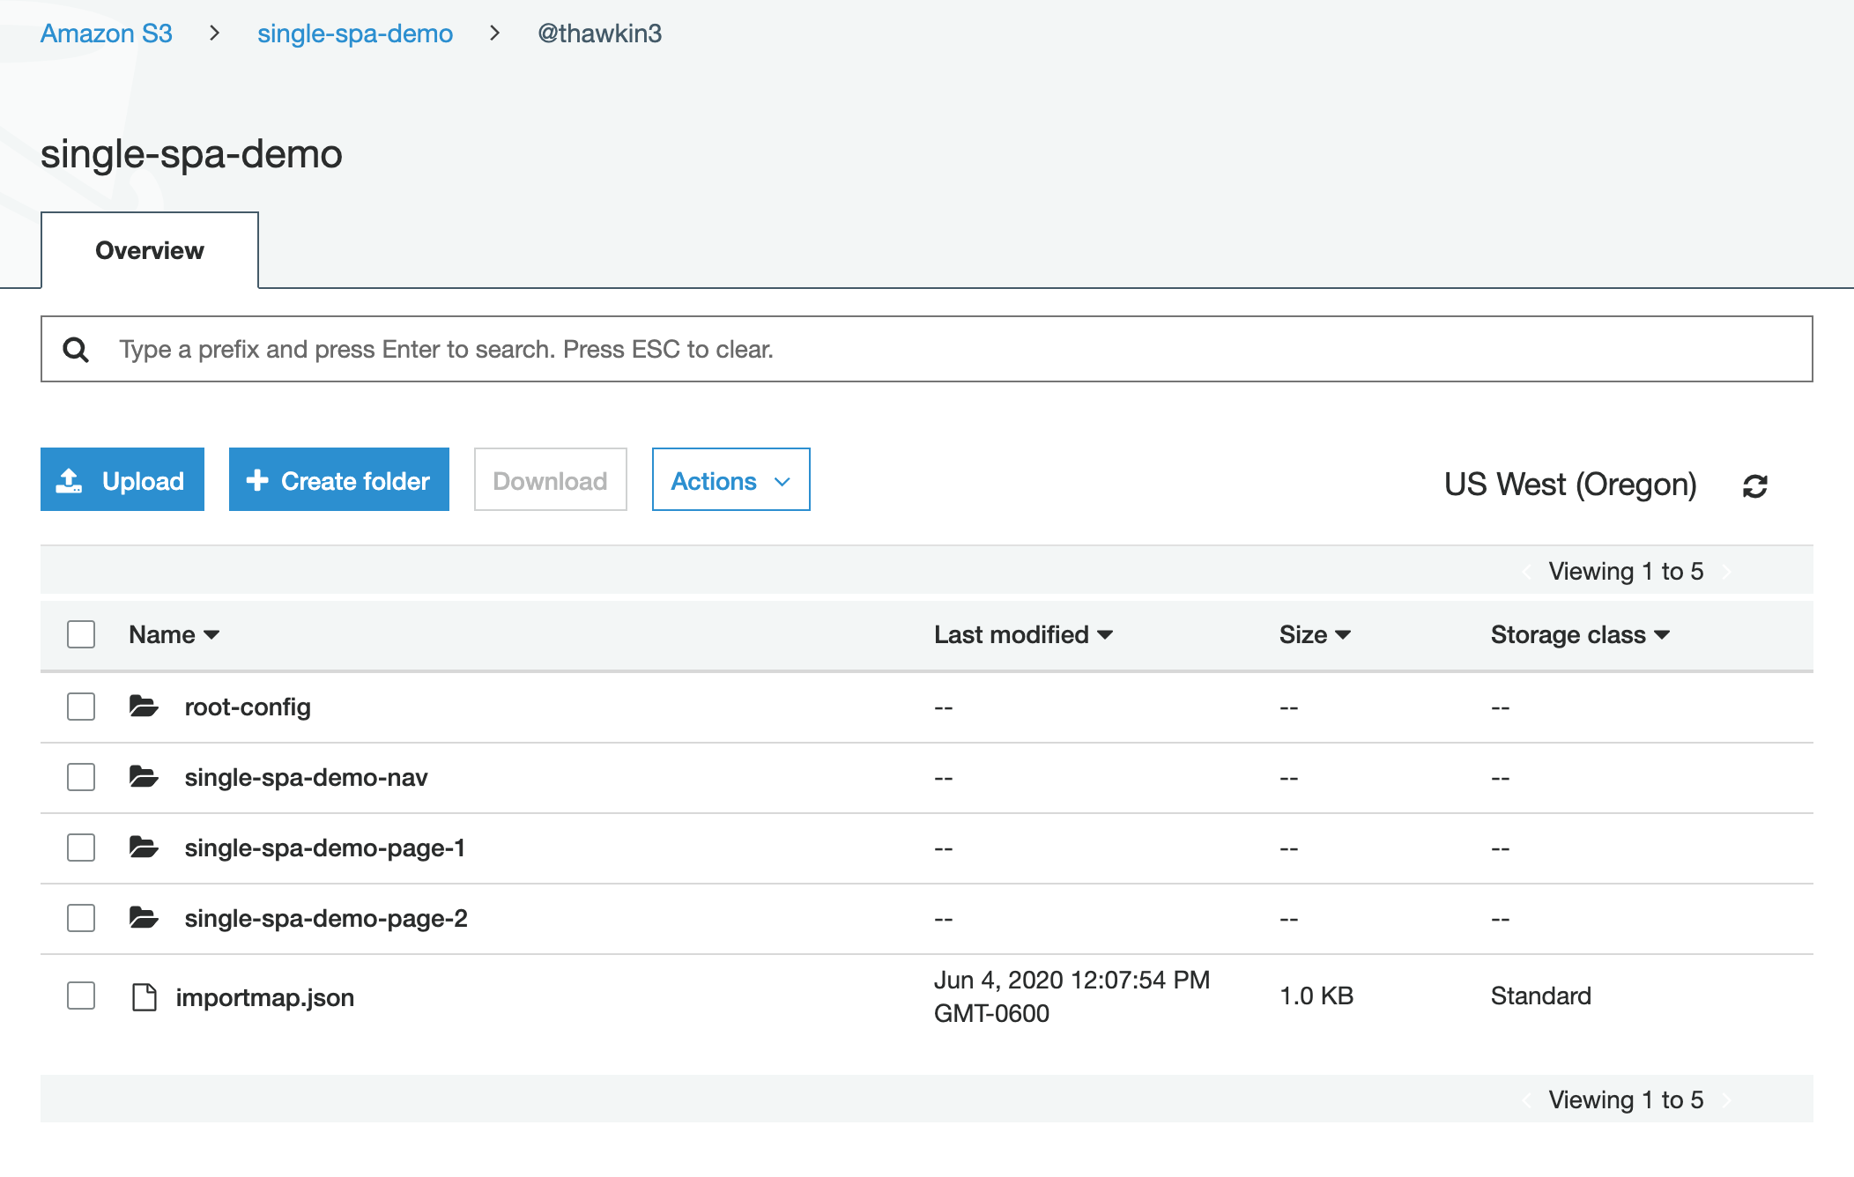
Task: Sort by Last modified column
Action: (1023, 635)
